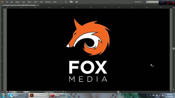Open the Help menu
175x98 pixels.
55,2
